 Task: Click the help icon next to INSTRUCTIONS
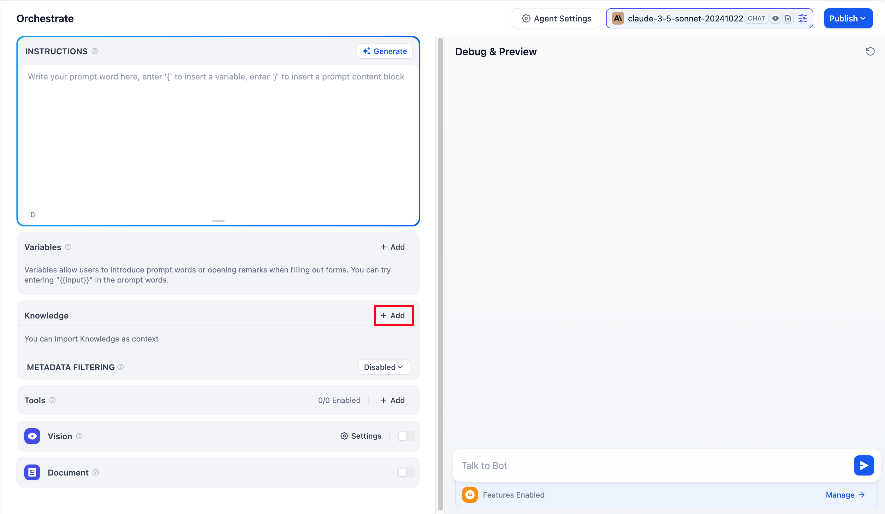95,51
